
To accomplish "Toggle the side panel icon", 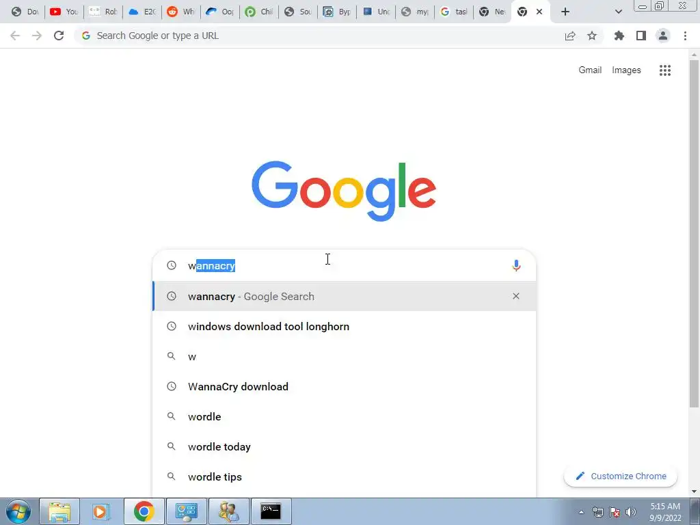I will pyautogui.click(x=641, y=36).
